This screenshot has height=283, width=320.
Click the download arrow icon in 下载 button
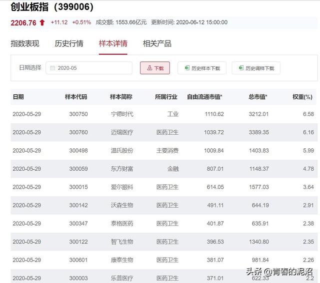point(149,68)
